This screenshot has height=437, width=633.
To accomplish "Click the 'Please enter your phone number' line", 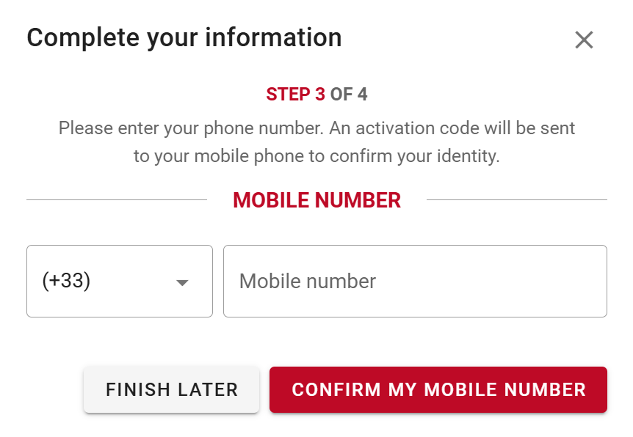I will point(191,128).
